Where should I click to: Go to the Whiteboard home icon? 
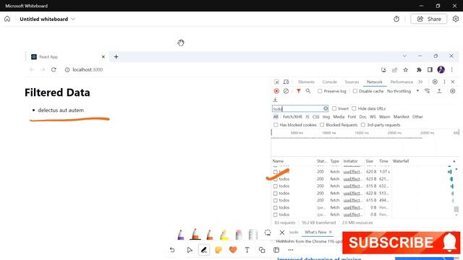7,19
